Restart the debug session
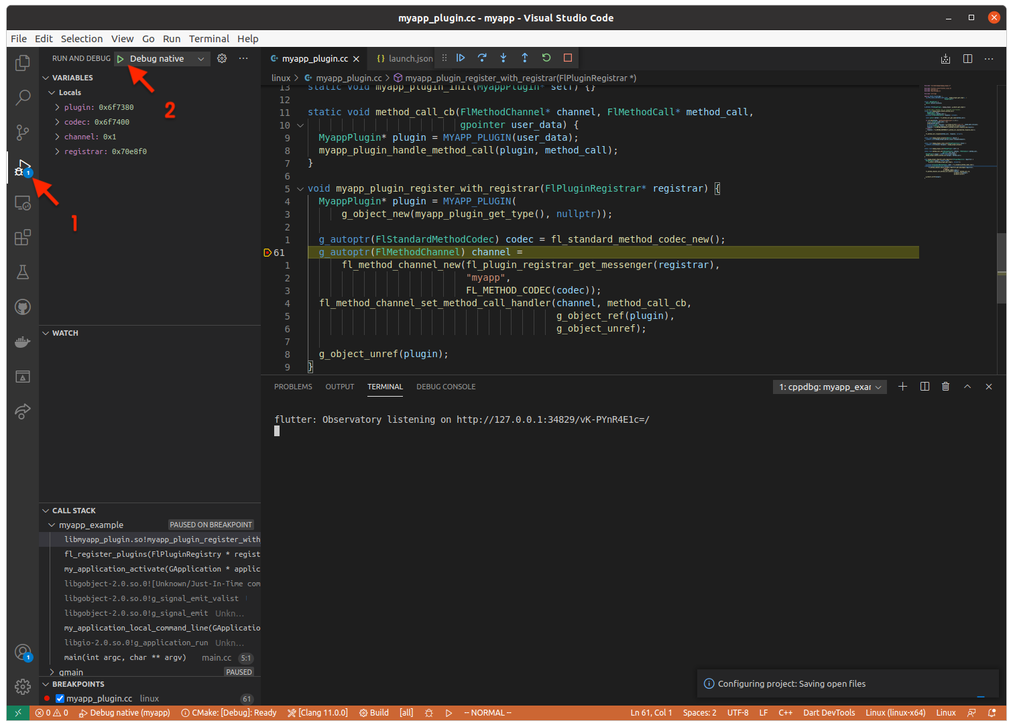Viewport: 1013px width, 727px height. point(546,58)
